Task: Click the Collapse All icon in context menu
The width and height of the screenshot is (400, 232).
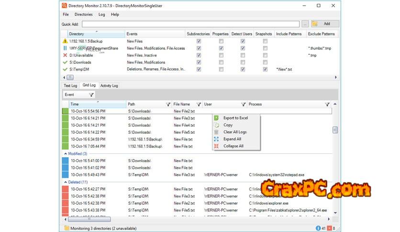Action: (217, 146)
